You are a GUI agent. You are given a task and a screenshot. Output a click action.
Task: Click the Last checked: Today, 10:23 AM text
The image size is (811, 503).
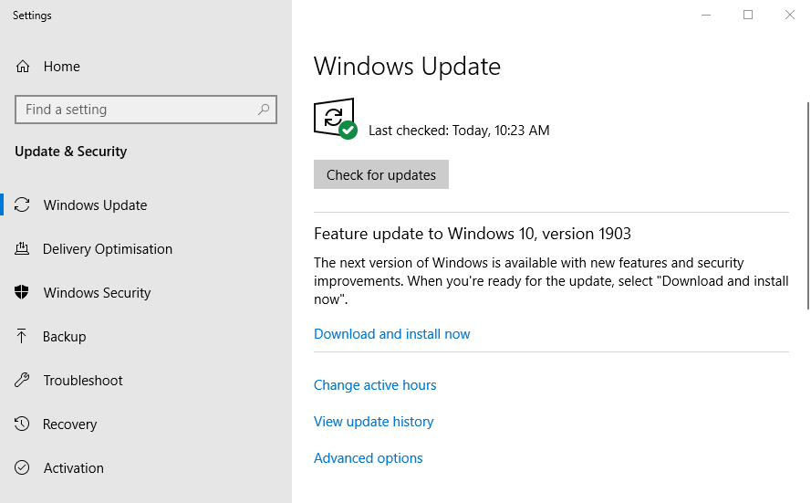459,131
